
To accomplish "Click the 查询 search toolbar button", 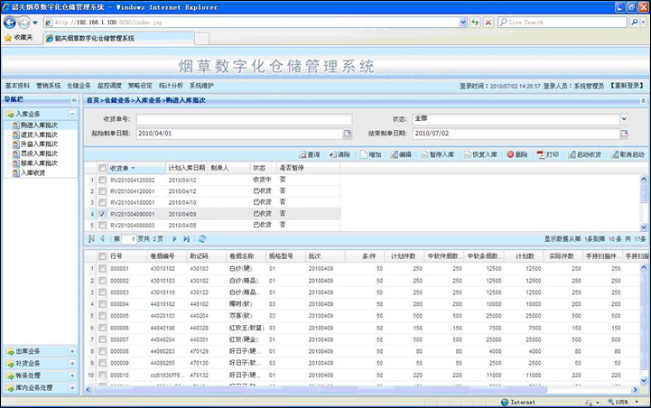I will click(x=310, y=155).
